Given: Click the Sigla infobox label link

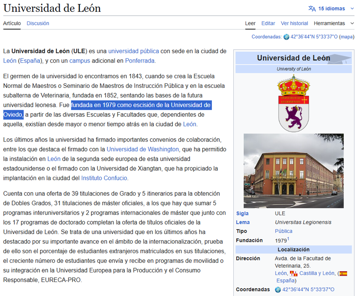Looking at the screenshot, I should point(242,214).
